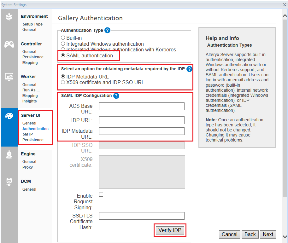Viewport: 288px width, 243px height.
Task: Click the Cancel button
Action: click(229, 234)
